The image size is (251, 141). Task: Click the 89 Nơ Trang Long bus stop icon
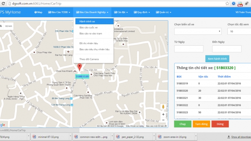[x=71, y=98]
